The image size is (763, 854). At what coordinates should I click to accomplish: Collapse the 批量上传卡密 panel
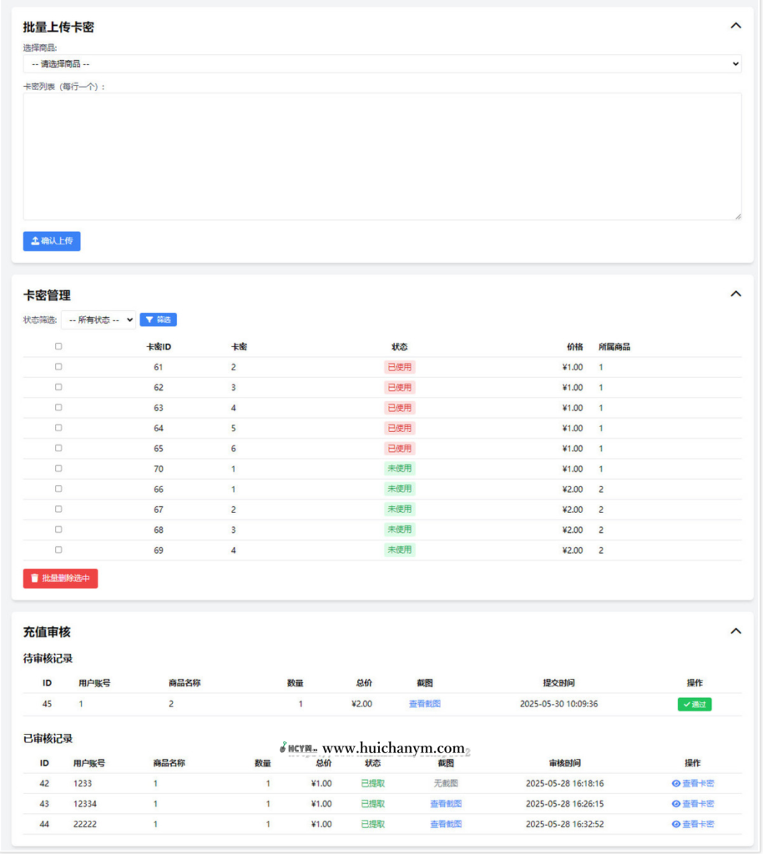tap(735, 26)
